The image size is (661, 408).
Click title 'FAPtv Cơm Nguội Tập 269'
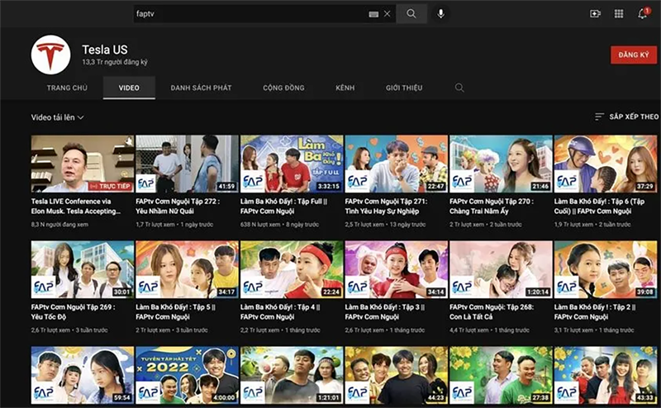coord(73,312)
